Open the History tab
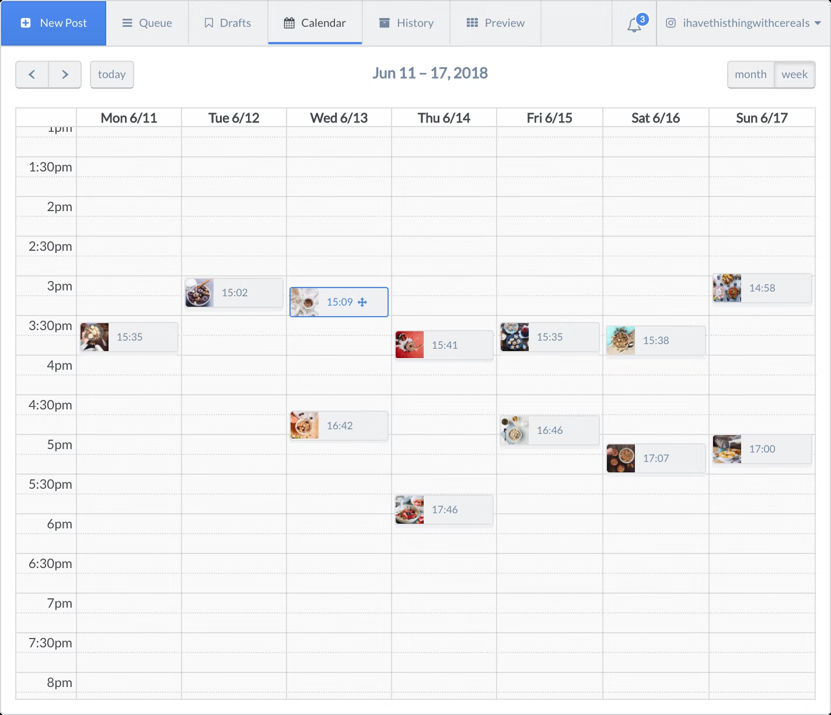This screenshot has height=715, width=831. tap(406, 23)
